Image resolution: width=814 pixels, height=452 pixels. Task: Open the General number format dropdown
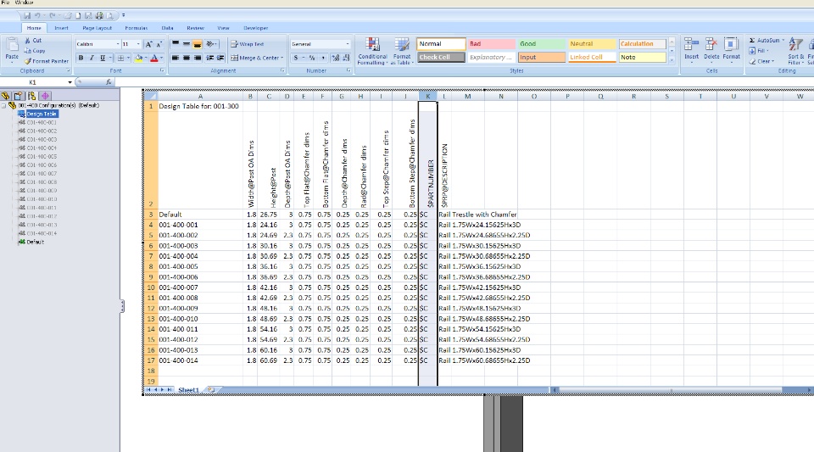[348, 44]
